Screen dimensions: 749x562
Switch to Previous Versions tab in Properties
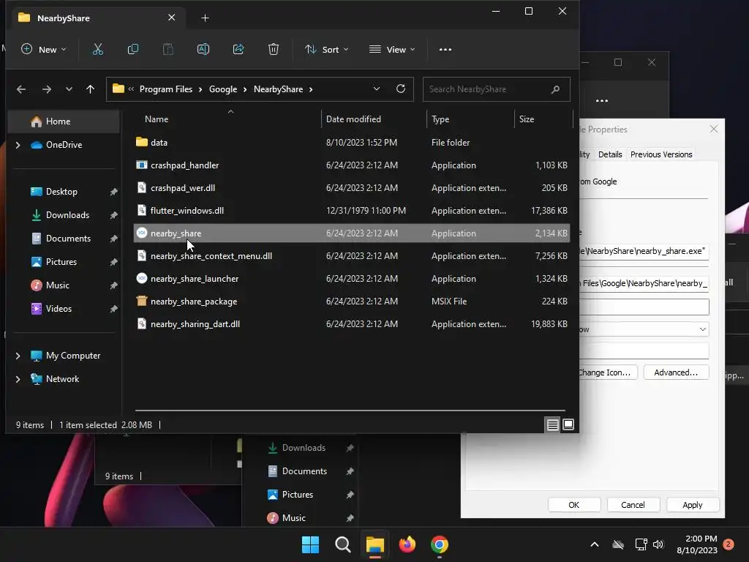[x=661, y=154]
